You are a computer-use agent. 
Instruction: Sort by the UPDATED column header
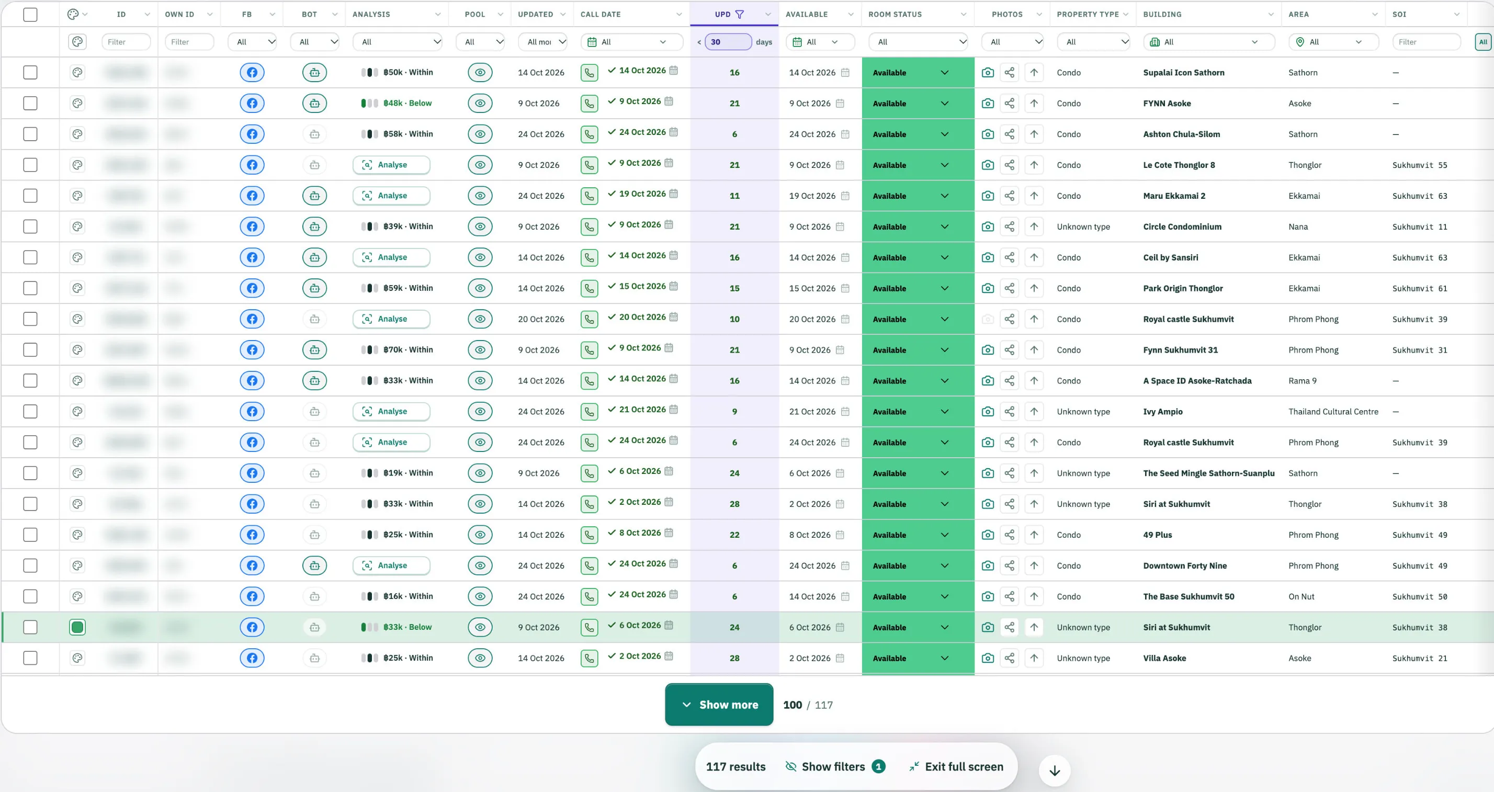point(535,15)
